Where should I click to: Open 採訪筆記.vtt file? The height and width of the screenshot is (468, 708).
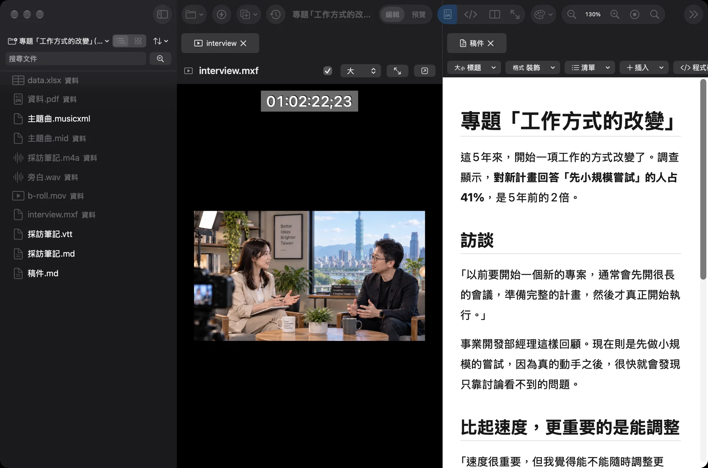88,234
